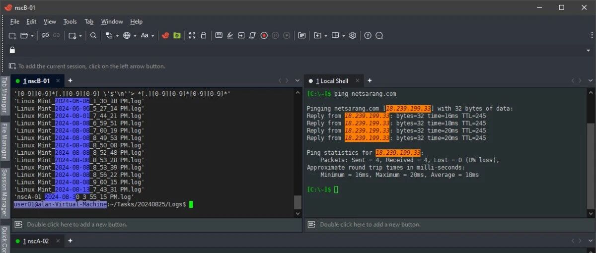This screenshot has width=596, height=253.
Task: Open the Tab menu
Action: coord(89,22)
